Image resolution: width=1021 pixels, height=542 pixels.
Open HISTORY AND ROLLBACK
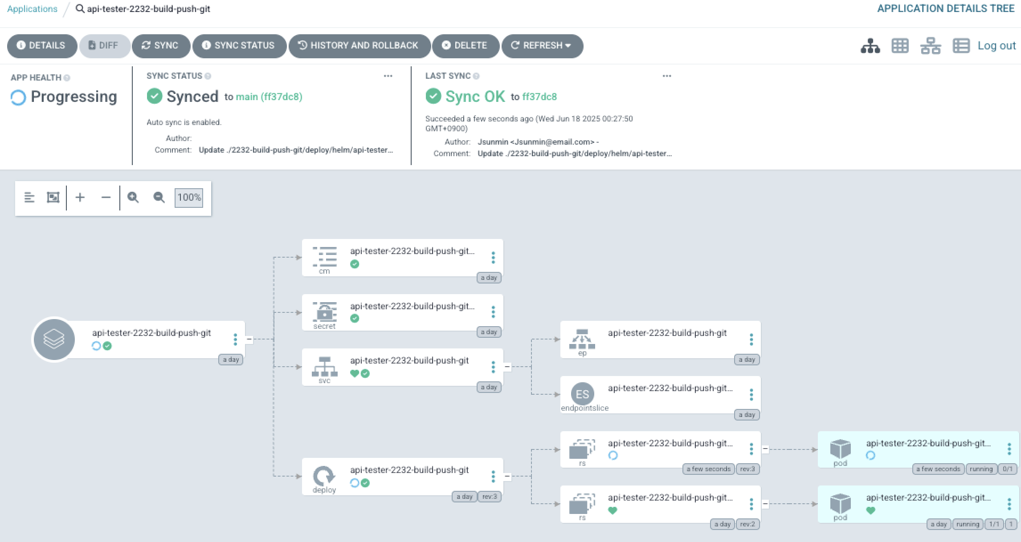point(359,46)
